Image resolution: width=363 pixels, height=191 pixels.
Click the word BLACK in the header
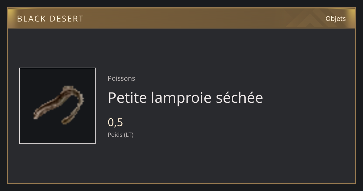27,19
